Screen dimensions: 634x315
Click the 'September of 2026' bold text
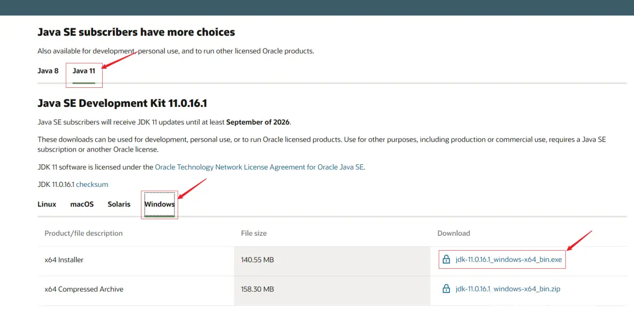pos(257,122)
